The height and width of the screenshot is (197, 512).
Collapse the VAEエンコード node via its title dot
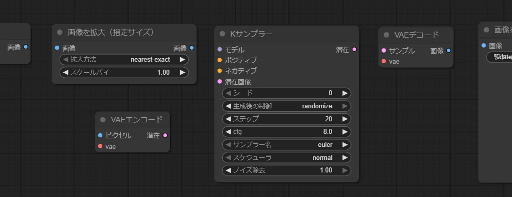coord(103,120)
